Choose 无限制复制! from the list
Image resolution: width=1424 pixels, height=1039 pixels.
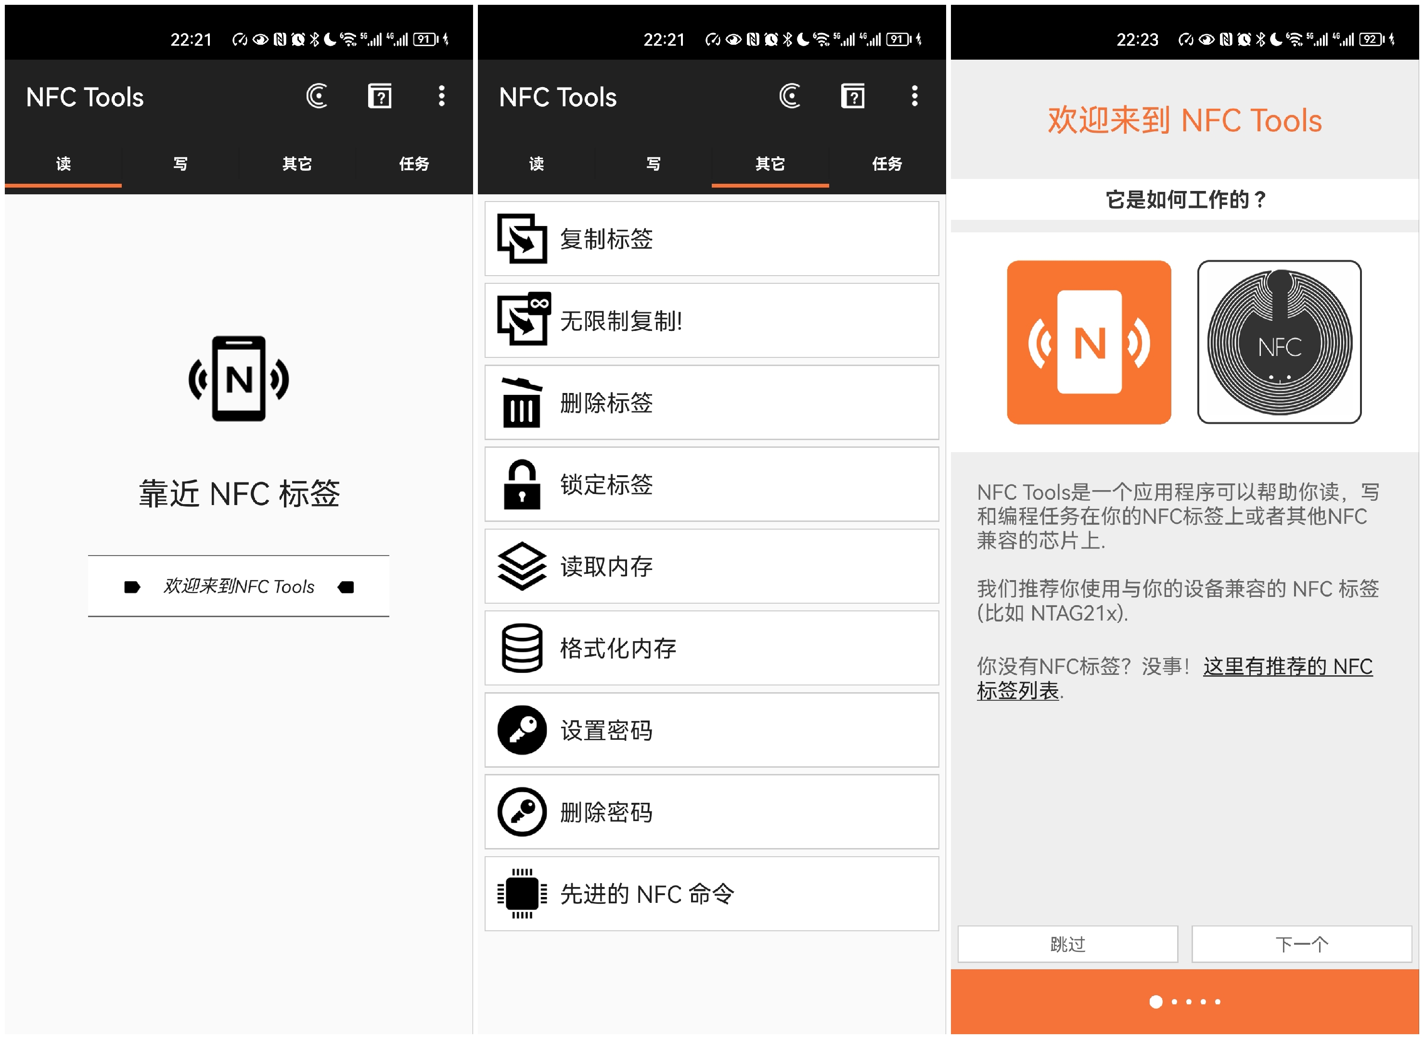(x=712, y=321)
